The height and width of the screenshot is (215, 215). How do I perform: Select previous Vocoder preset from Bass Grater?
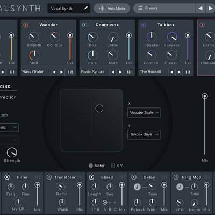click(54, 72)
